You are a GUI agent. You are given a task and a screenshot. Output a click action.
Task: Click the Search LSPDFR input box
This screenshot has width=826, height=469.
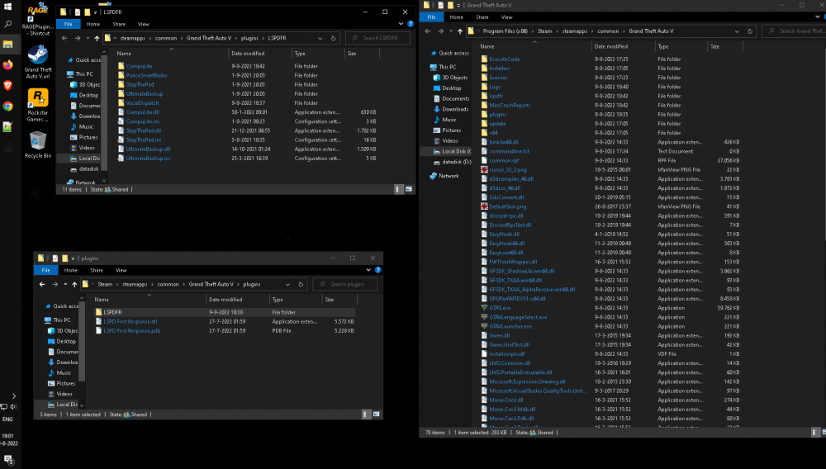380,38
